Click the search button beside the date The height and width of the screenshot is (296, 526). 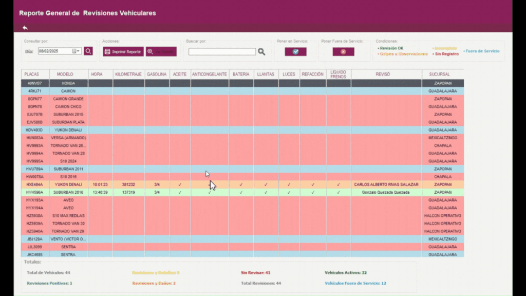[88, 51]
